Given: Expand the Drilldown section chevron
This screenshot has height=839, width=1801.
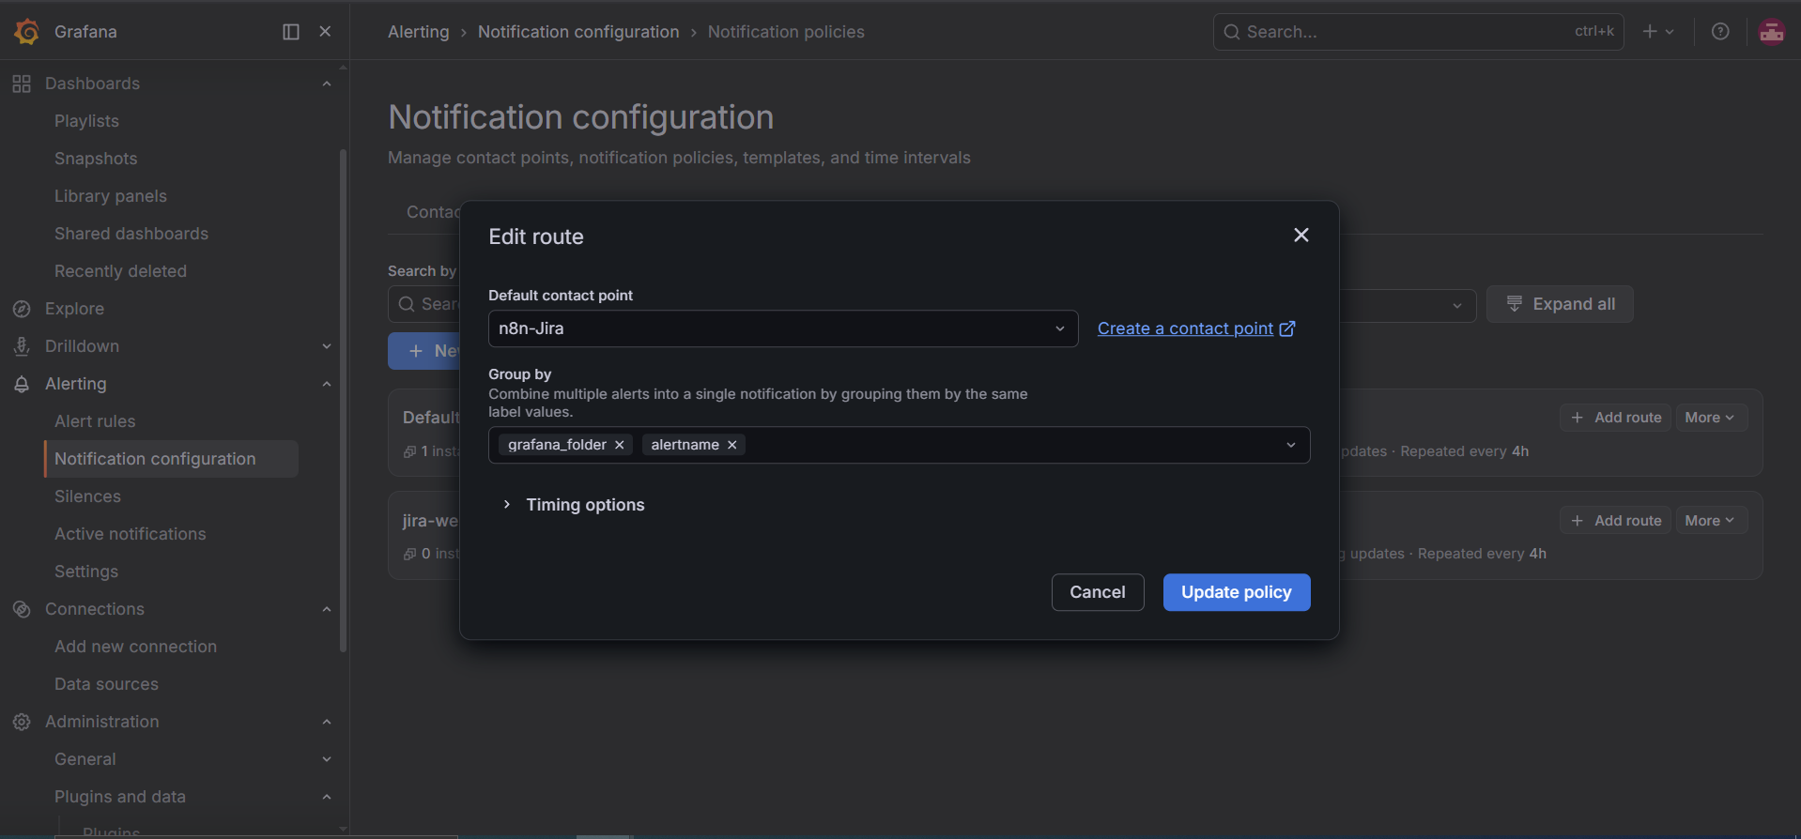Looking at the screenshot, I should (327, 346).
